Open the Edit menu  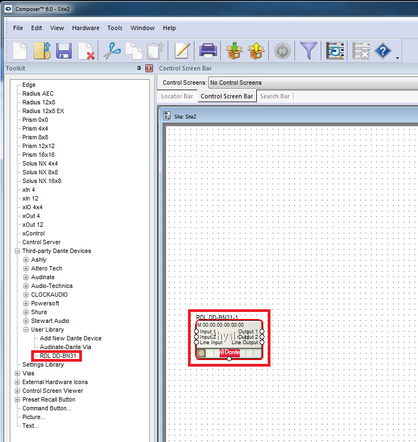(x=37, y=28)
